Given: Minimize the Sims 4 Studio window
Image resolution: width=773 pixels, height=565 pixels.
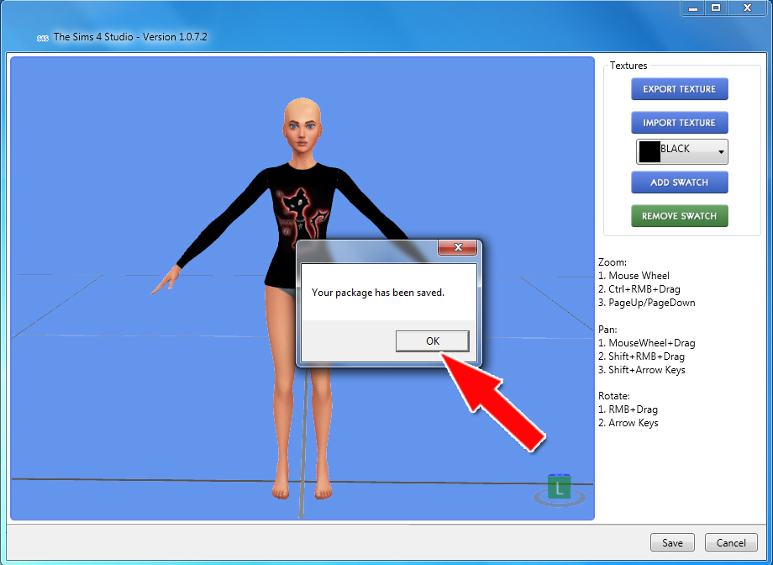Looking at the screenshot, I should pyautogui.click(x=693, y=8).
